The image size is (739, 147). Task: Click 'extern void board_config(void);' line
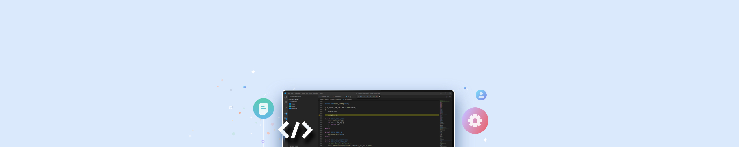[x=337, y=104]
